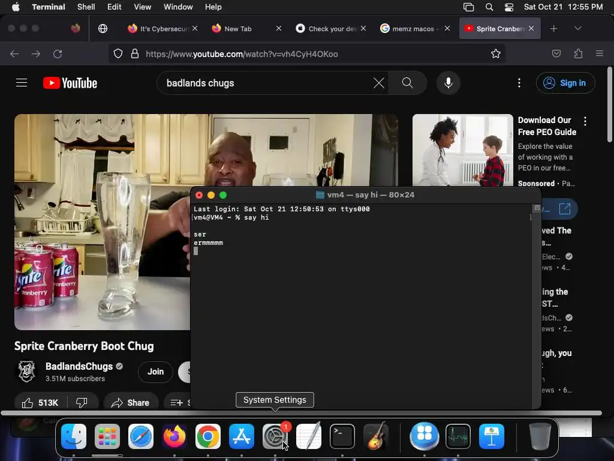This screenshot has height=461, width=614.
Task: Open ad options menu beside PEO Guide
Action: [585, 121]
